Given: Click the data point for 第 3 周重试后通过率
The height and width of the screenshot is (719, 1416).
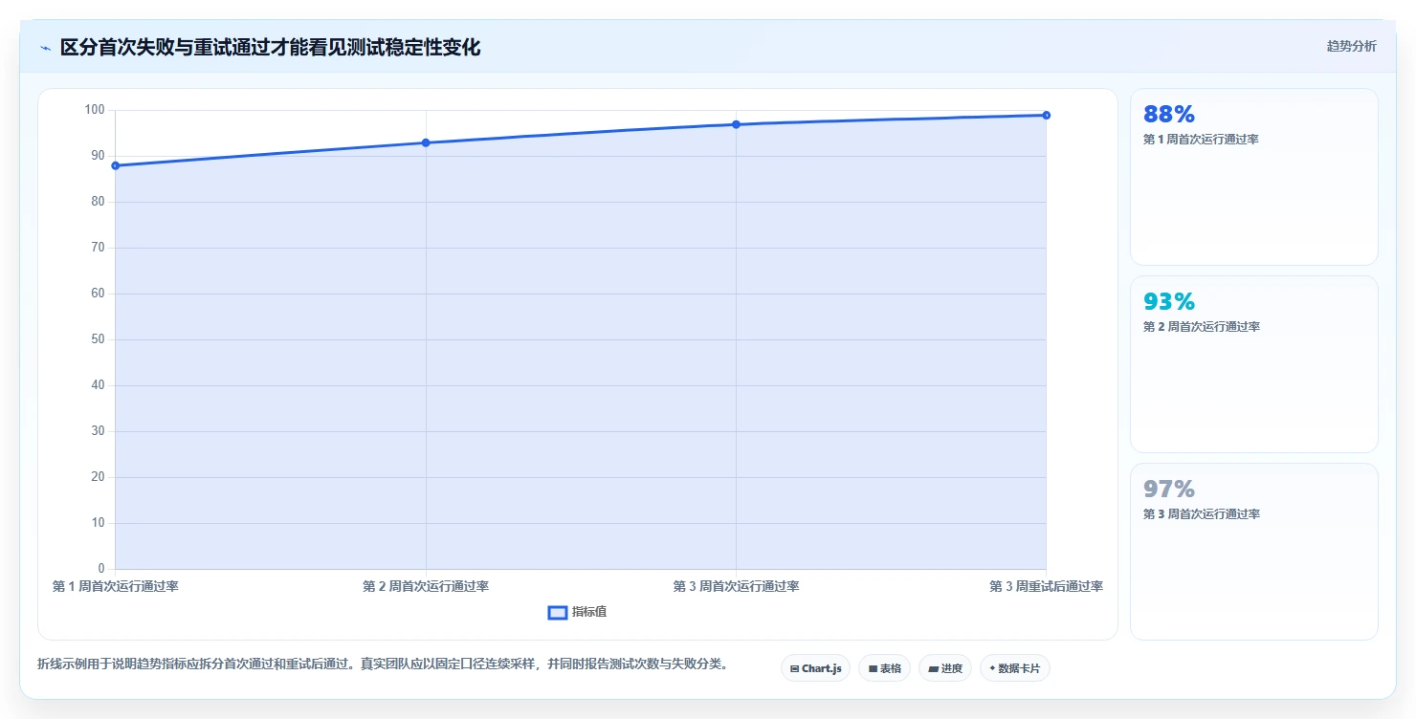Looking at the screenshot, I should [1046, 115].
